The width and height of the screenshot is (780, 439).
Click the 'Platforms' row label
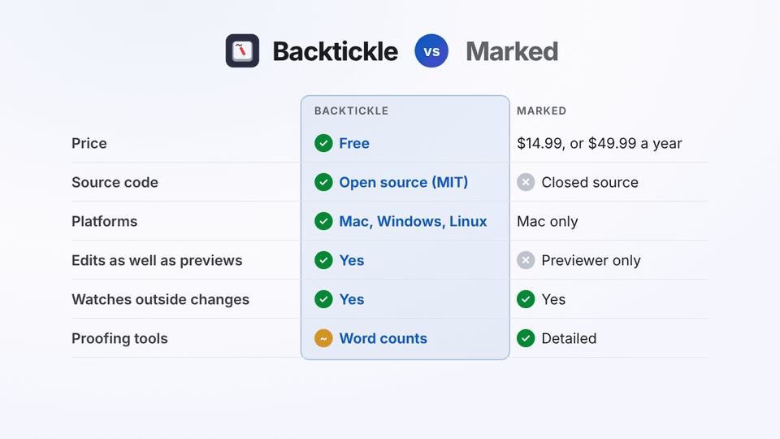(105, 221)
